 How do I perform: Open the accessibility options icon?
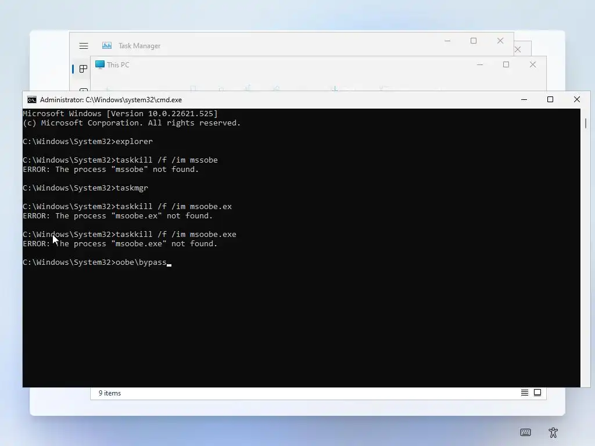tap(553, 432)
